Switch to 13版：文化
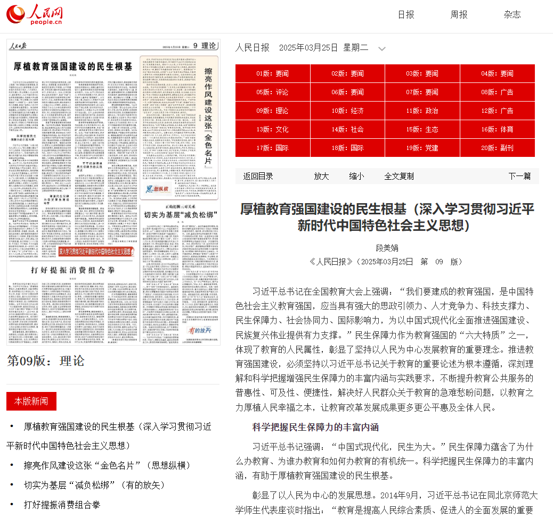The width and height of the screenshot is (553, 518). tap(273, 130)
